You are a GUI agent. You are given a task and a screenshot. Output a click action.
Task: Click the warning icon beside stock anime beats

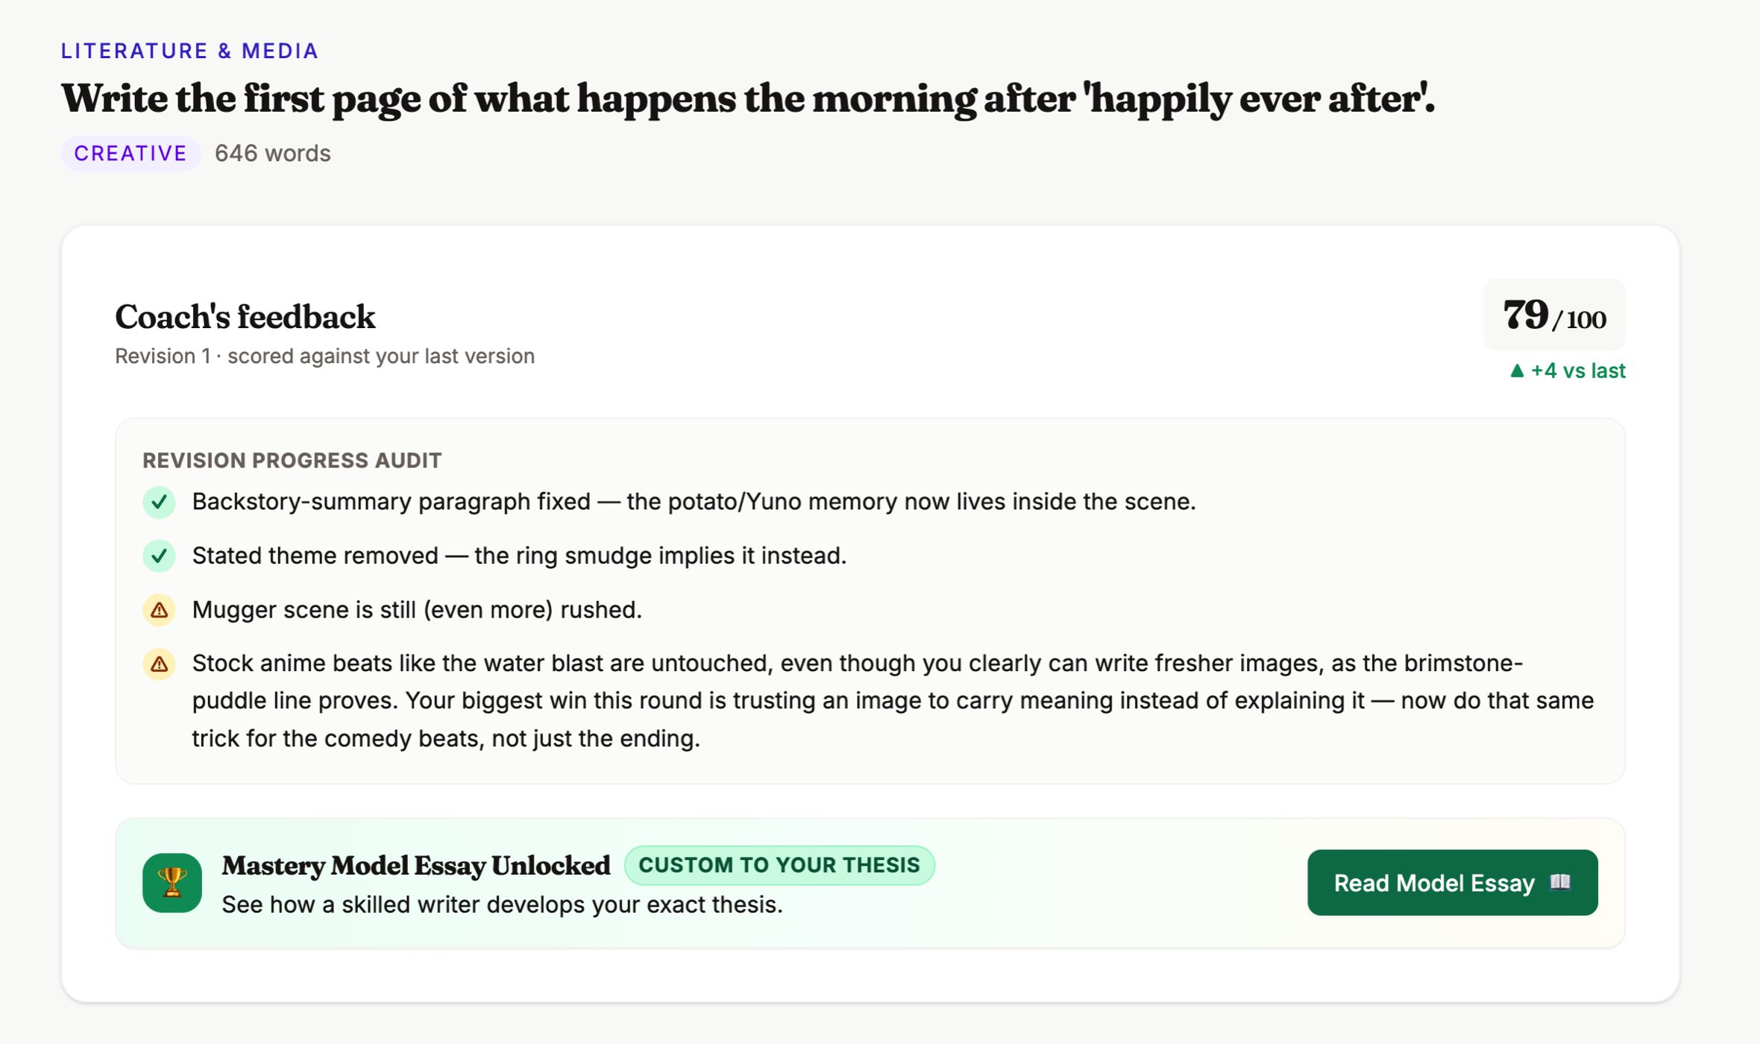tap(159, 664)
